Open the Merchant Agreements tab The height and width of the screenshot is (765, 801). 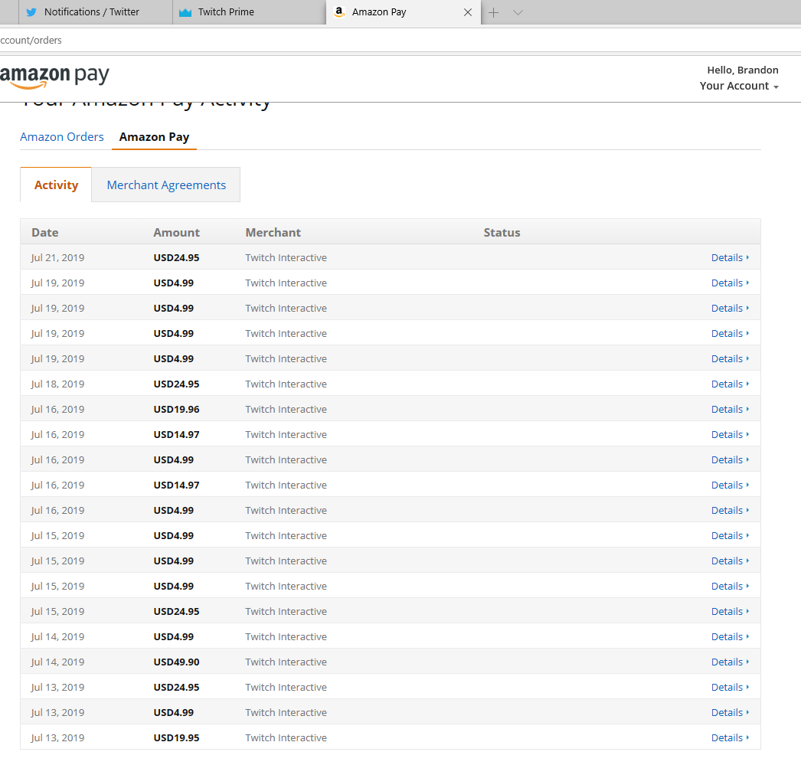coord(166,185)
